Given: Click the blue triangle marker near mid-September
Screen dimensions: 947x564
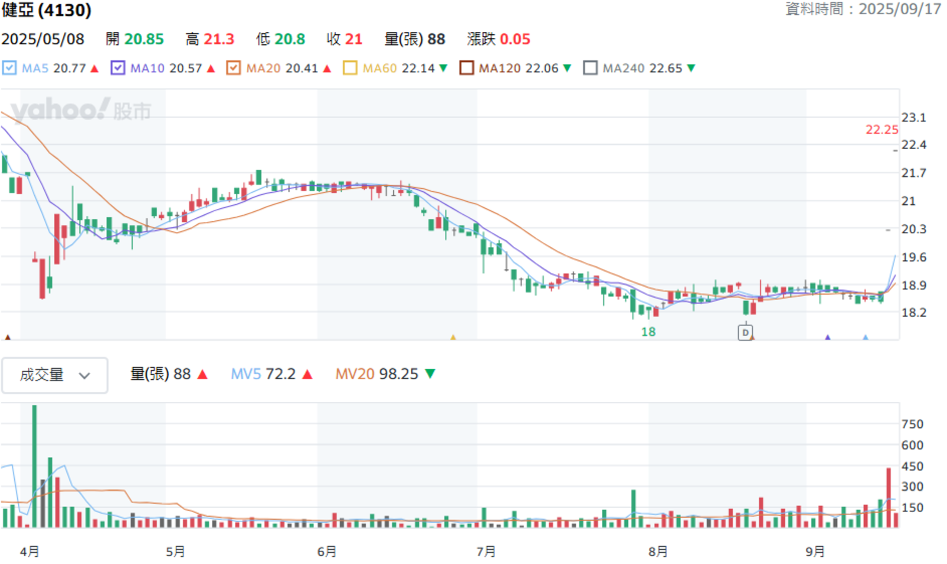Looking at the screenshot, I should pos(865,337).
